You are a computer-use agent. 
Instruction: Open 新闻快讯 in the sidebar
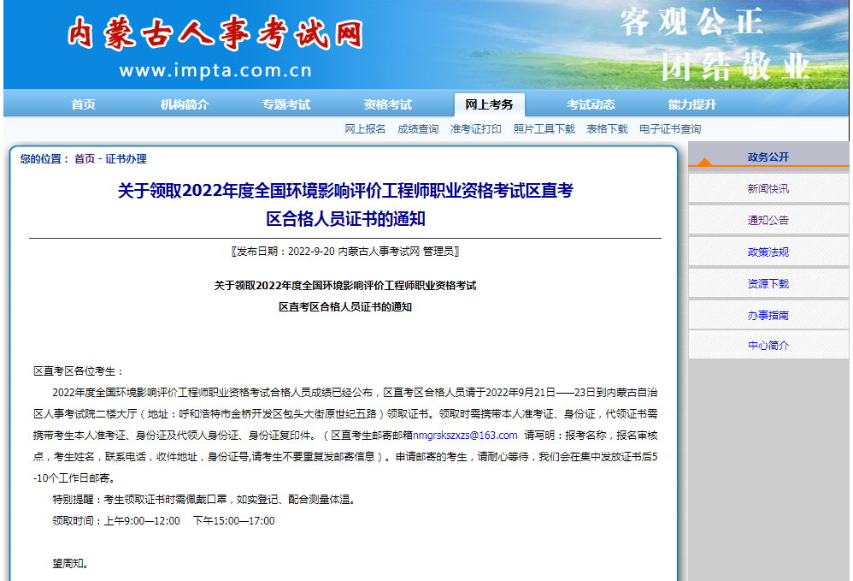tap(768, 189)
